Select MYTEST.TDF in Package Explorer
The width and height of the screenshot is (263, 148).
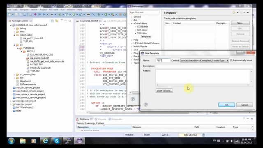tap(37, 65)
